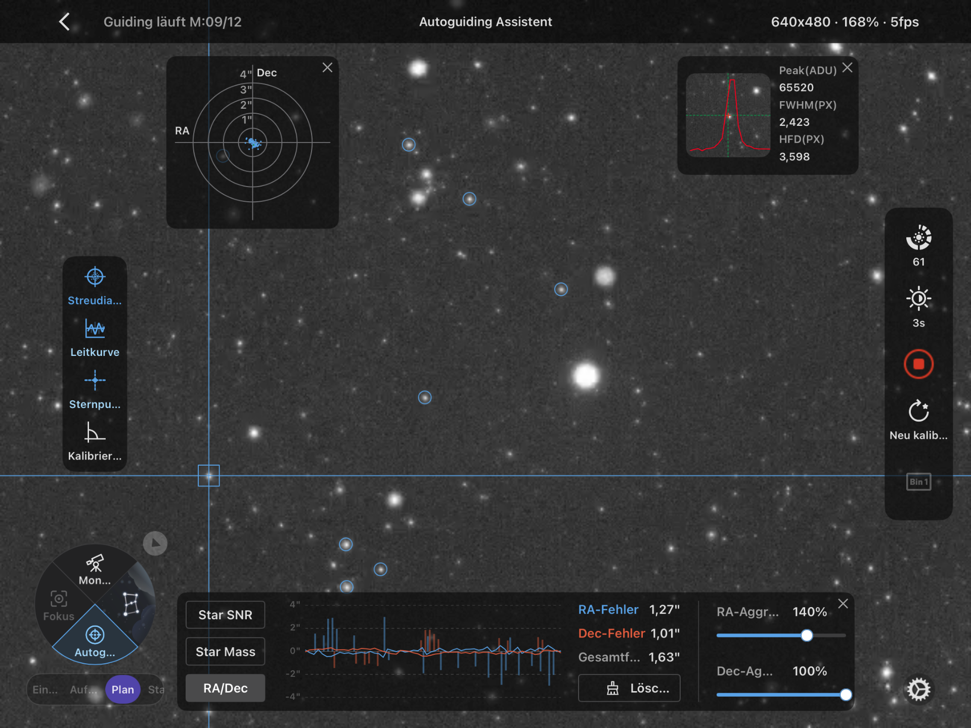971x728 pixels.
Task: Click the Gesamtf... 1,63" readout
Action: point(629,657)
